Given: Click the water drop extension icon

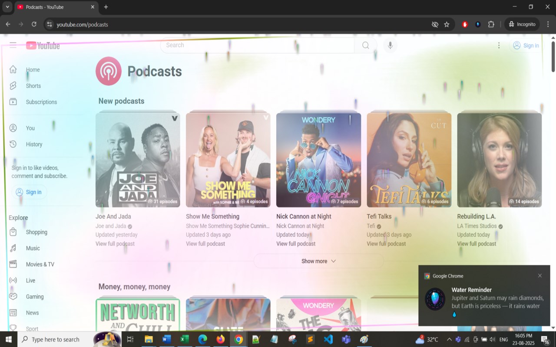Looking at the screenshot, I should [478, 24].
